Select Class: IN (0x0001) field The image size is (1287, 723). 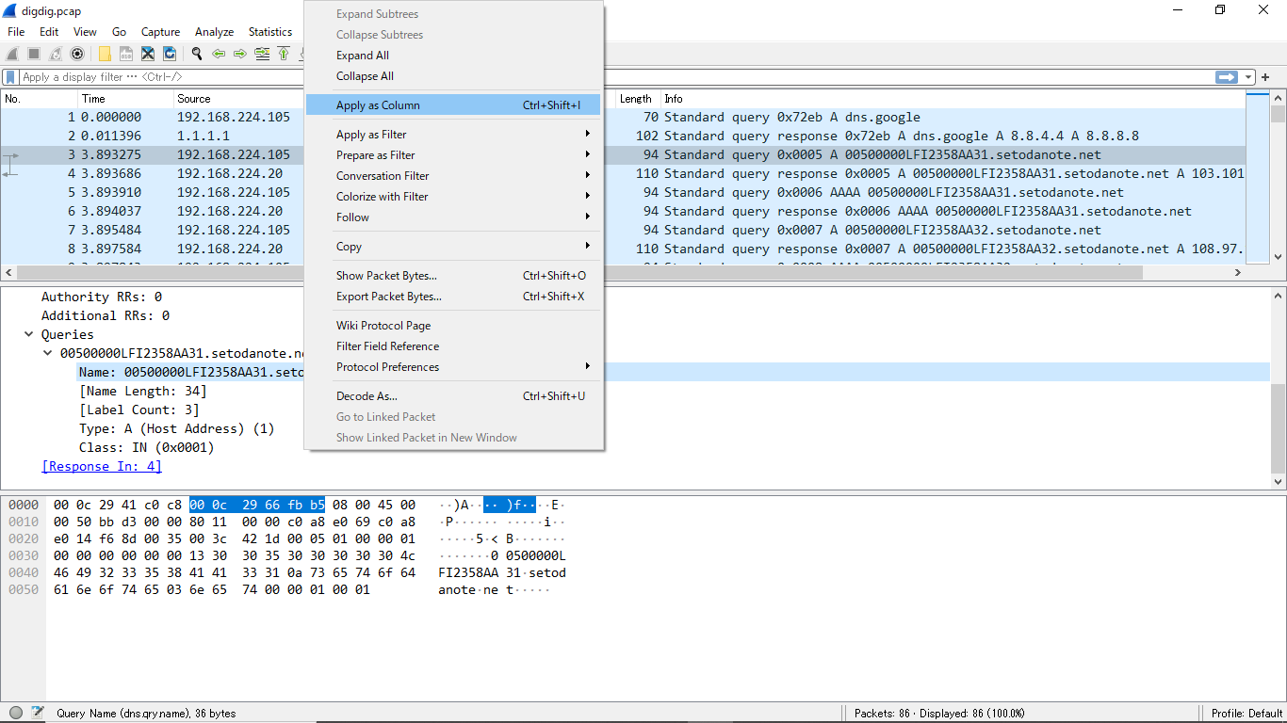pyautogui.click(x=146, y=447)
